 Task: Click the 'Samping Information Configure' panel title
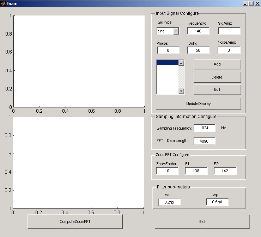[186, 117]
